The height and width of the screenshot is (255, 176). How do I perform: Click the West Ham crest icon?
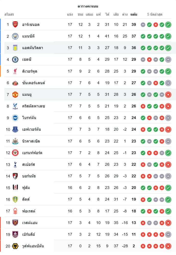coord(15,223)
